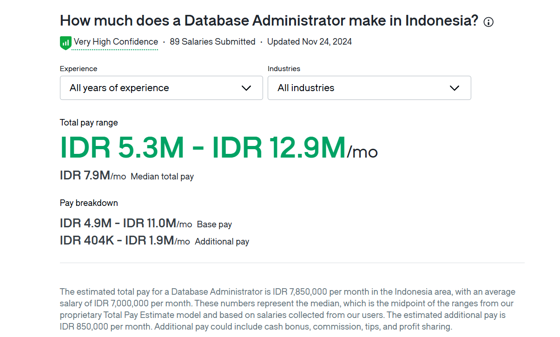This screenshot has height=337, width=560.
Task: Click the Median total pay label
Action: (162, 177)
